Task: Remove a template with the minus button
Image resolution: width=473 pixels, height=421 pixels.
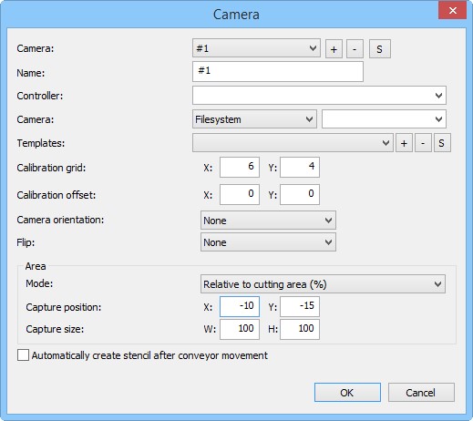Action: [x=423, y=143]
